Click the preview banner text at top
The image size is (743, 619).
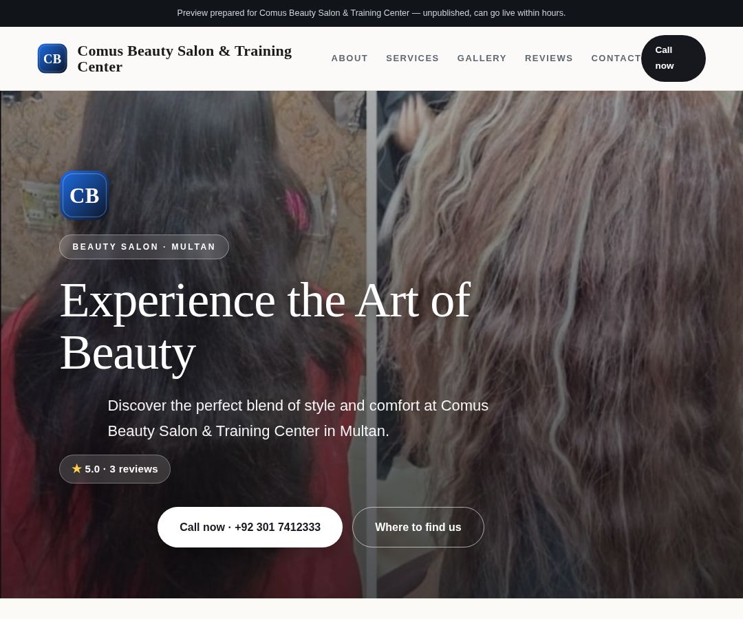coord(371,13)
